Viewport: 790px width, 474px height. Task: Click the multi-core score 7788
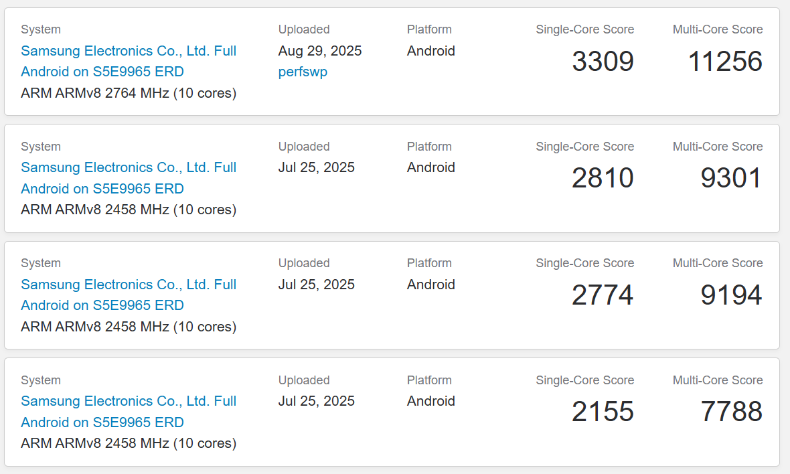731,412
